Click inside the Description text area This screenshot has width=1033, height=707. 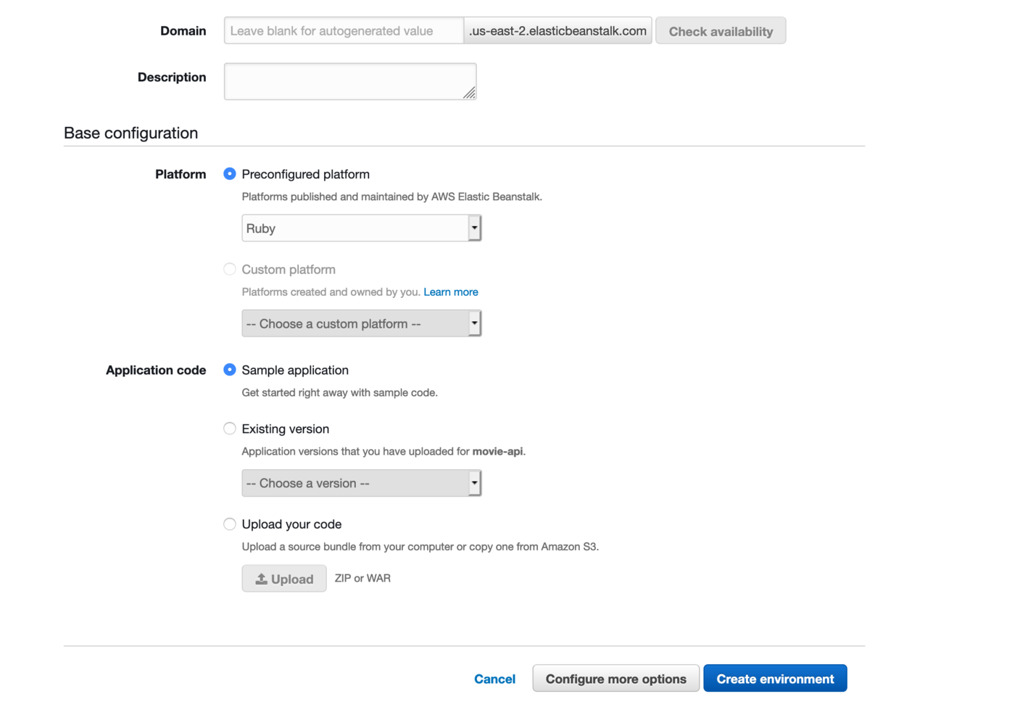tap(349, 81)
